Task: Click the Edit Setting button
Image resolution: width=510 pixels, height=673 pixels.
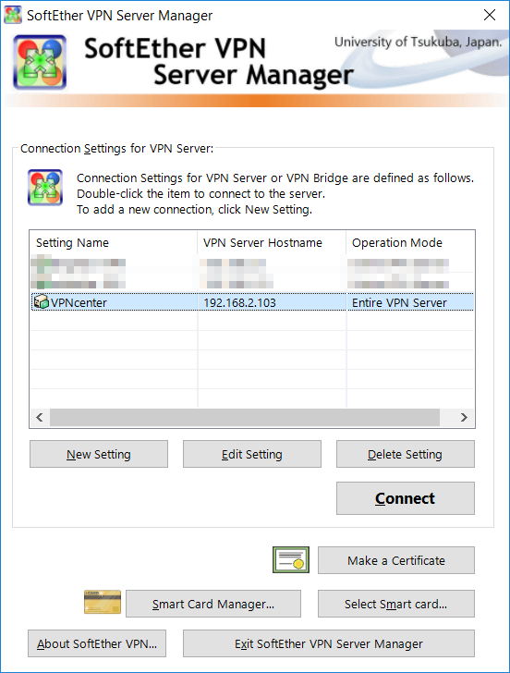Action: click(x=252, y=454)
